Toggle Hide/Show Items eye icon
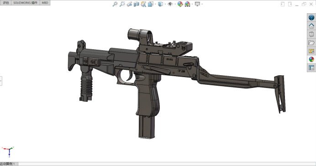This screenshot has width=316, height=166. point(170,4)
